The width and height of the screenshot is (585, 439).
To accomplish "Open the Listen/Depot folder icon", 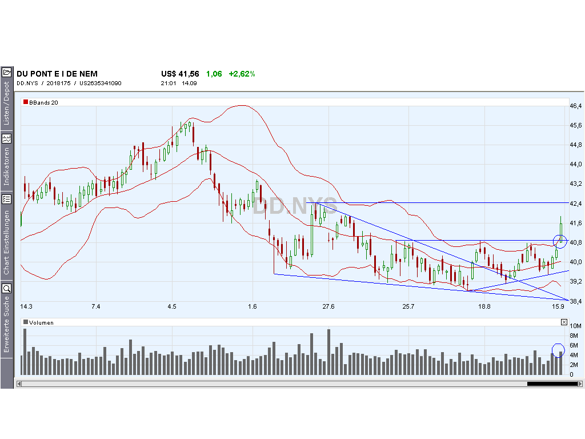I will click(x=6, y=73).
